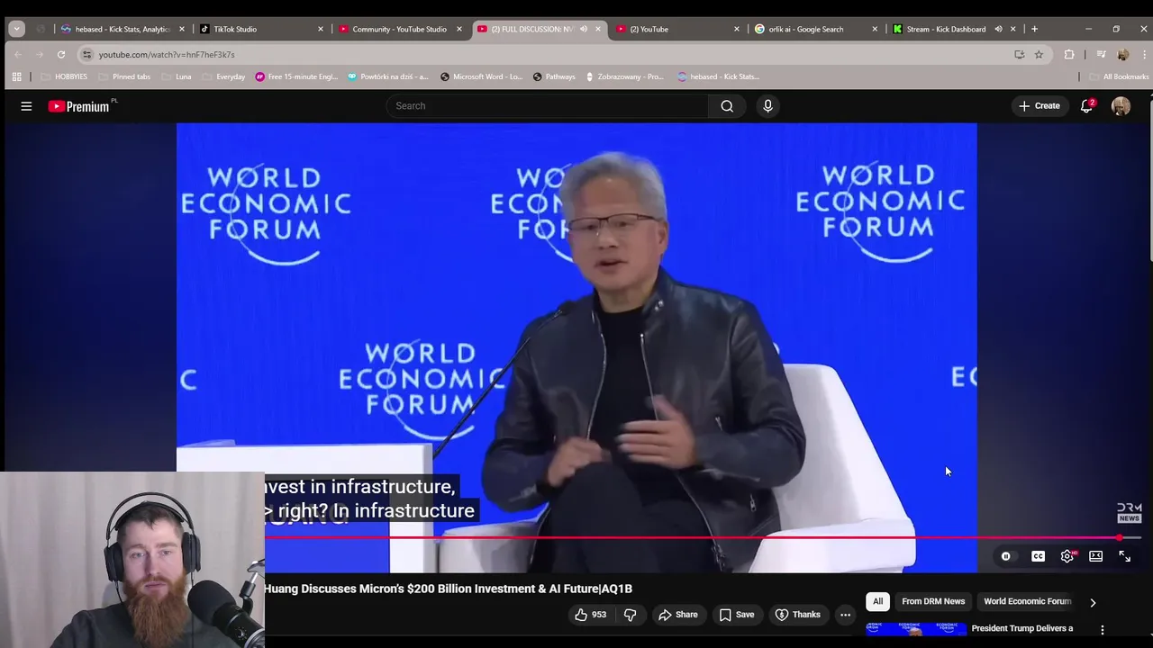Click the Create button

pos(1040,106)
